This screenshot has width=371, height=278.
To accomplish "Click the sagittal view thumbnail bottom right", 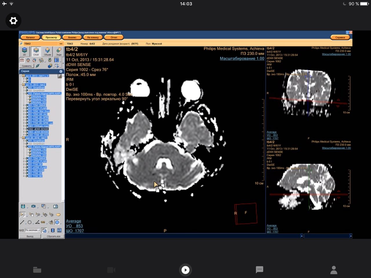I will point(309,187).
